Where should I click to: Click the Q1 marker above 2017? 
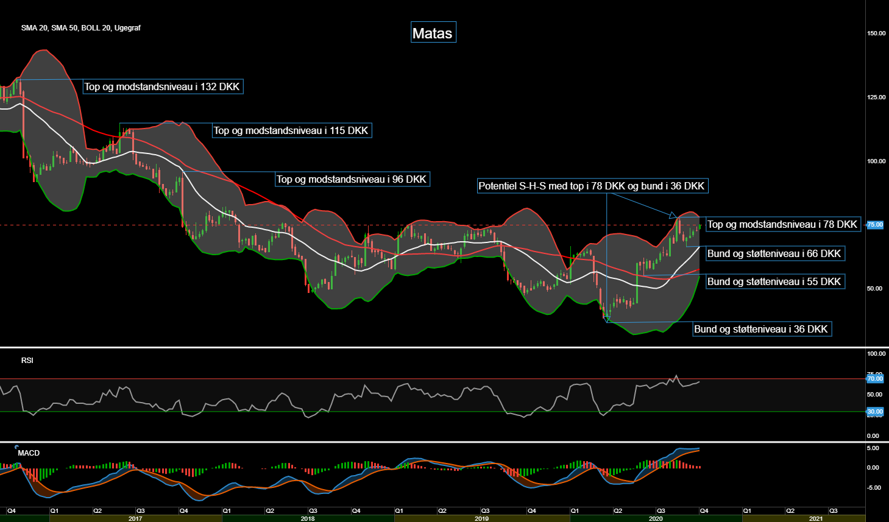[54, 511]
